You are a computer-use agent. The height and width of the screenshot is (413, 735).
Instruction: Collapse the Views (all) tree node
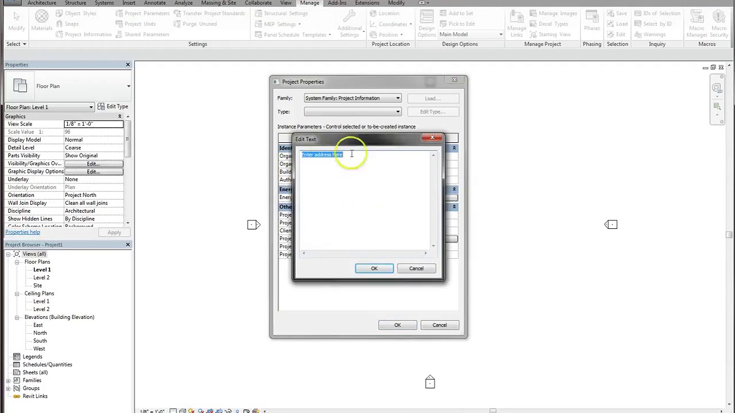tap(9, 254)
